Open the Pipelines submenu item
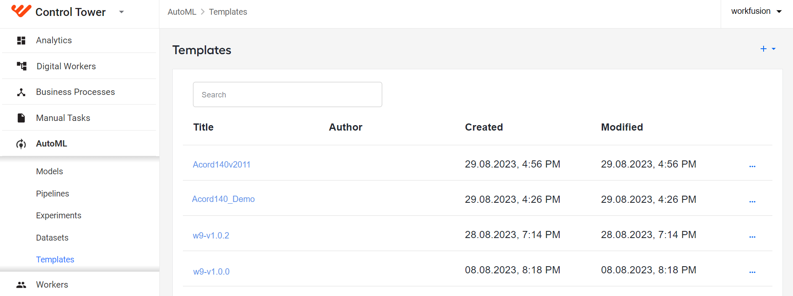This screenshot has height=296, width=793. click(53, 194)
